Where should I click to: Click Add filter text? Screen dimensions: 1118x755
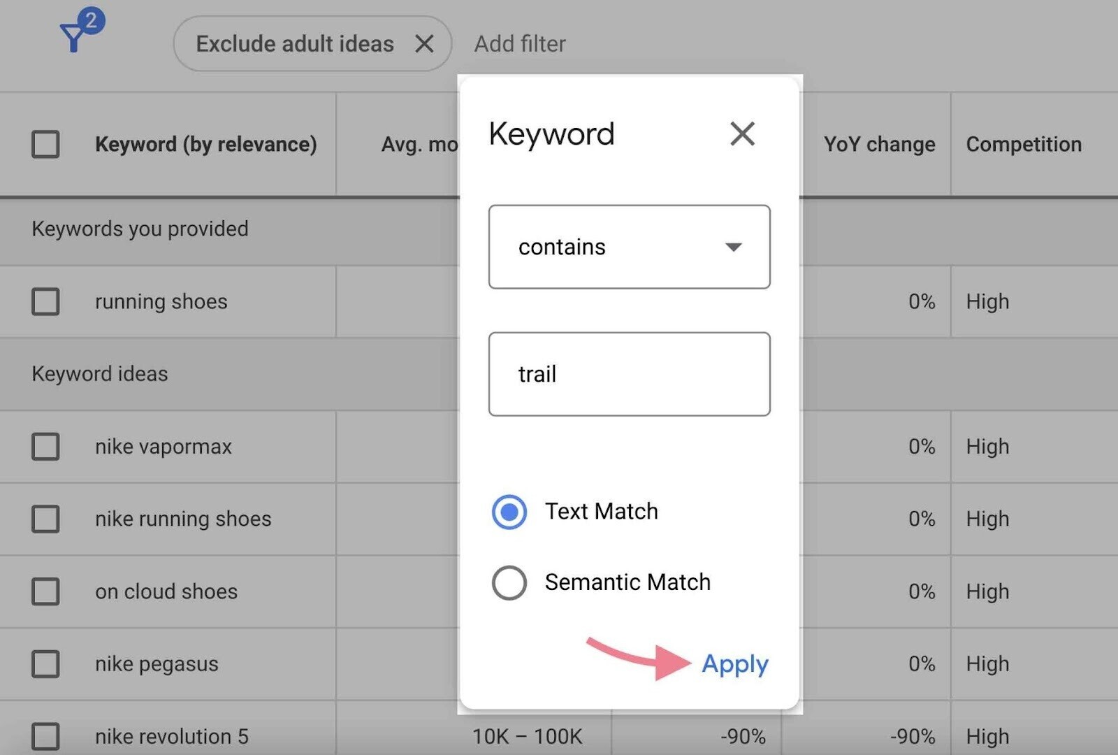(520, 44)
